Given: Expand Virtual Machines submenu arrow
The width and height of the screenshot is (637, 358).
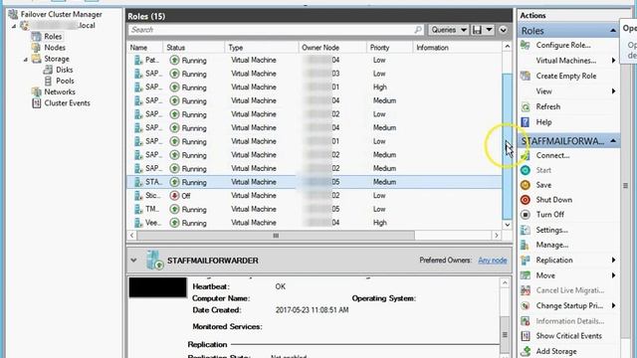Looking at the screenshot, I should [x=613, y=61].
